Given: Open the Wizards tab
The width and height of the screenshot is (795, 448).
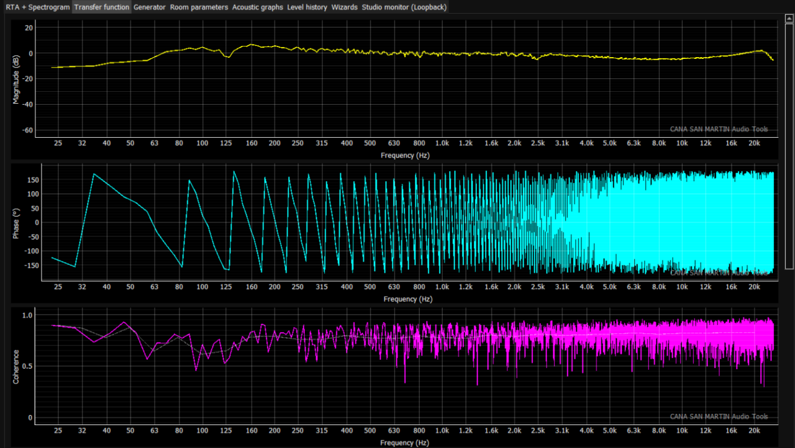Looking at the screenshot, I should [x=344, y=7].
